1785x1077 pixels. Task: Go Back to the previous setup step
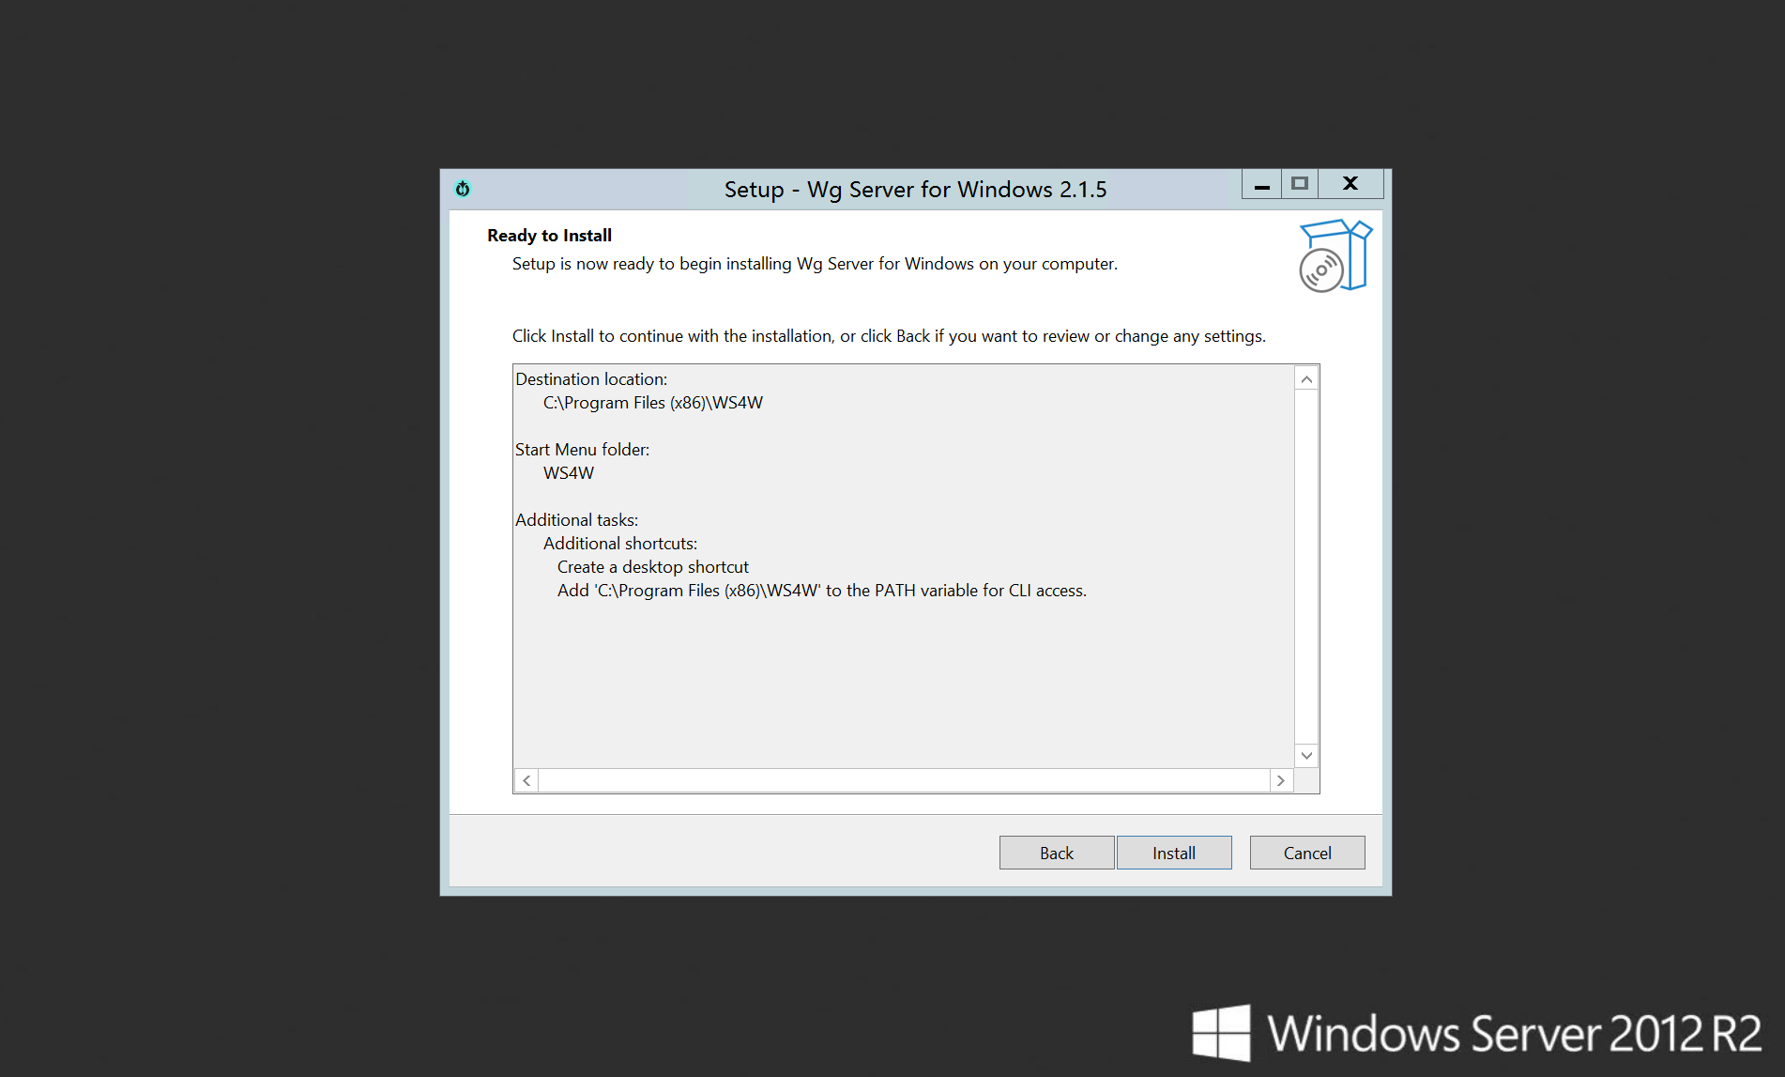tap(1056, 853)
